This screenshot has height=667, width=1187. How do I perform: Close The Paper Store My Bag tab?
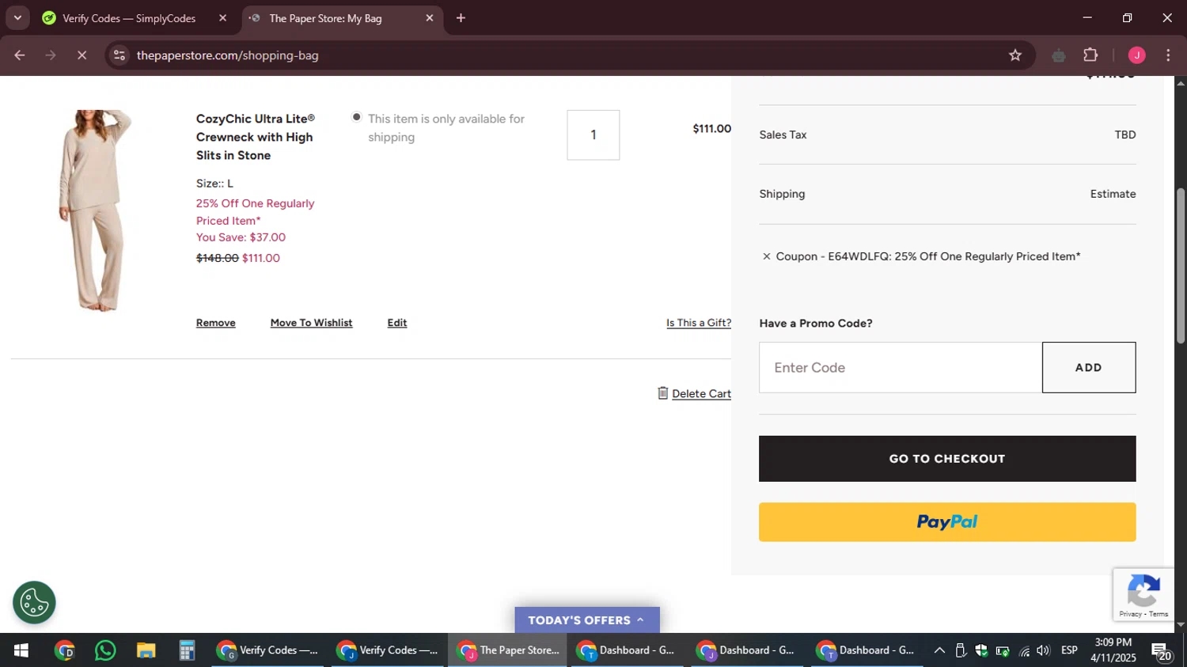(430, 17)
